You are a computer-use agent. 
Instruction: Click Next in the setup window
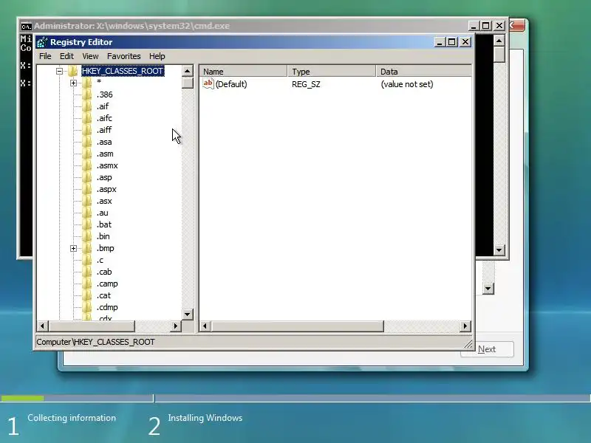(x=487, y=349)
